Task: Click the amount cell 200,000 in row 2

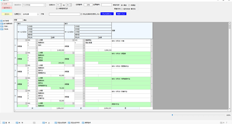Action: [x=57, y=63]
